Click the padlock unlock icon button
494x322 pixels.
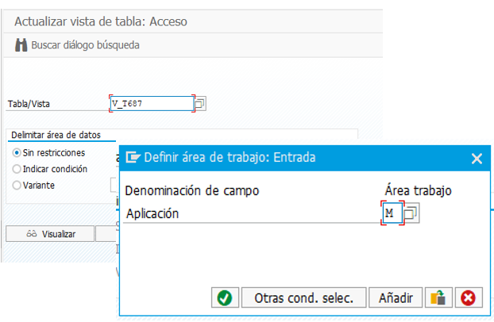tap(438, 298)
